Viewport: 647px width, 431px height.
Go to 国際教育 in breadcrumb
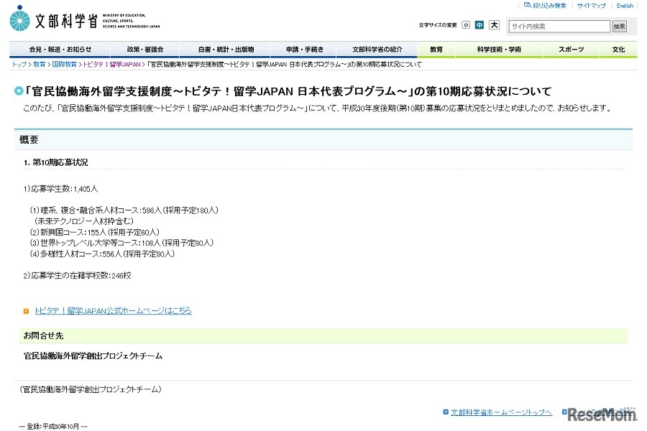65,65
